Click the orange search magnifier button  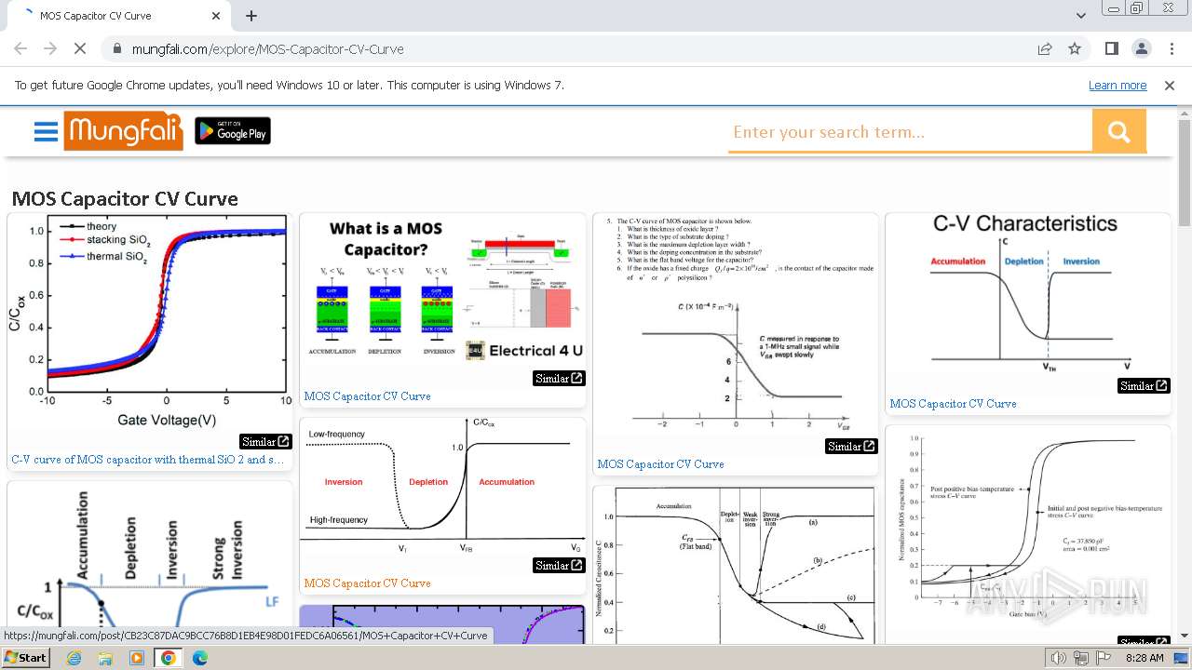click(1118, 131)
